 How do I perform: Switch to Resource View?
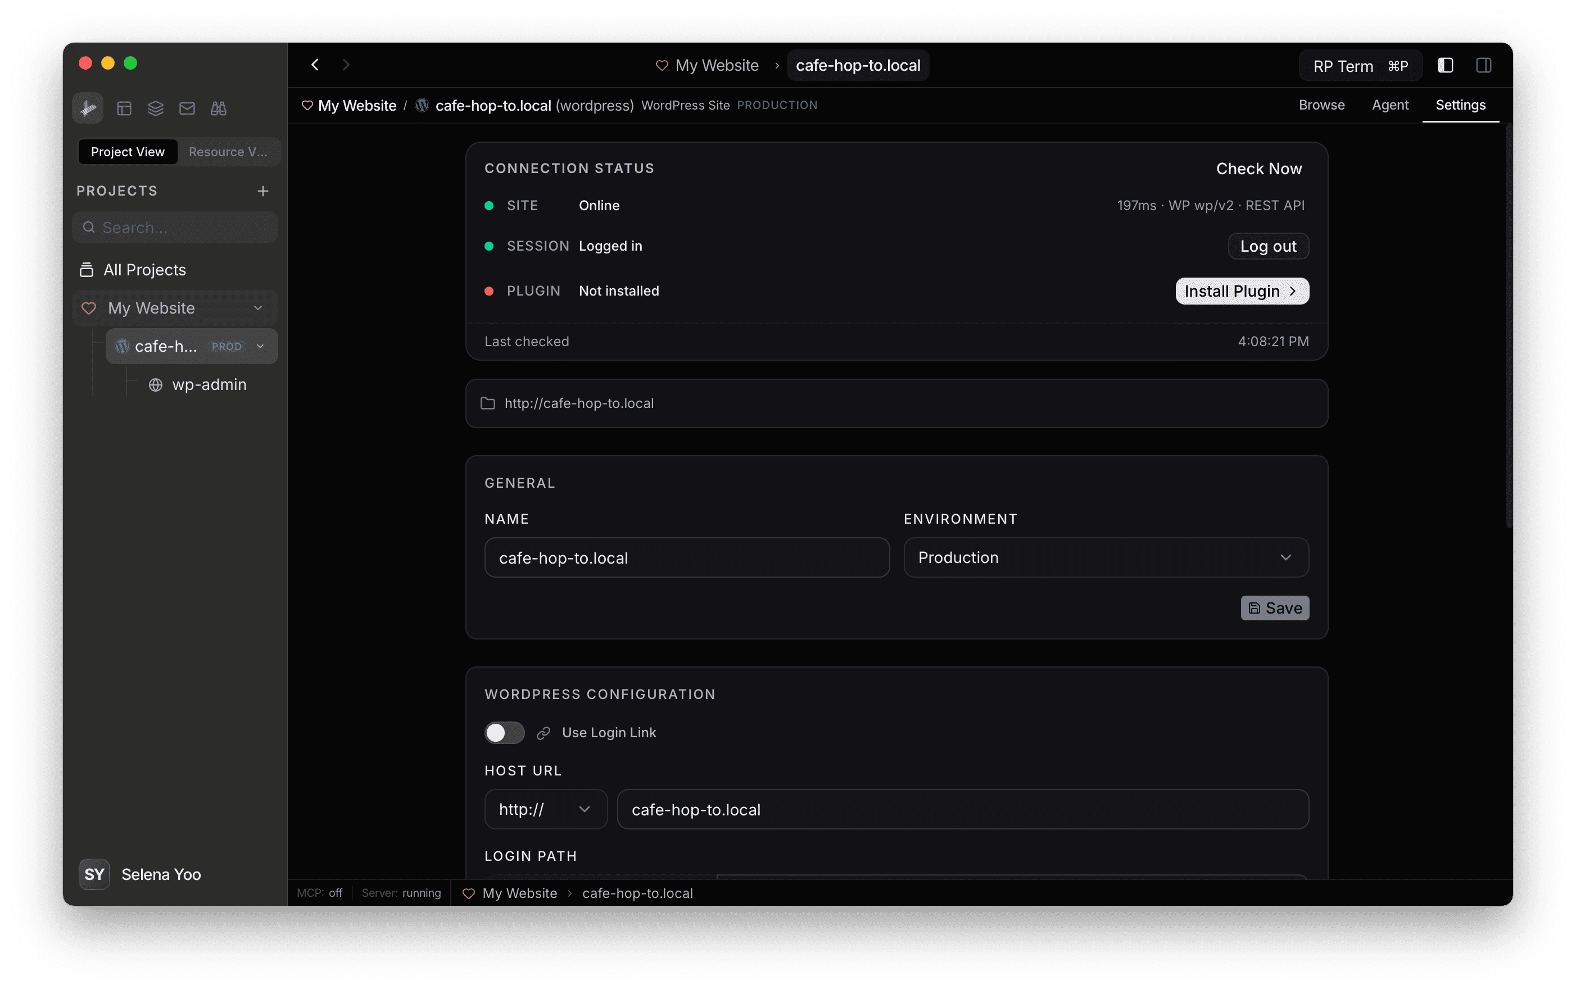click(x=228, y=152)
